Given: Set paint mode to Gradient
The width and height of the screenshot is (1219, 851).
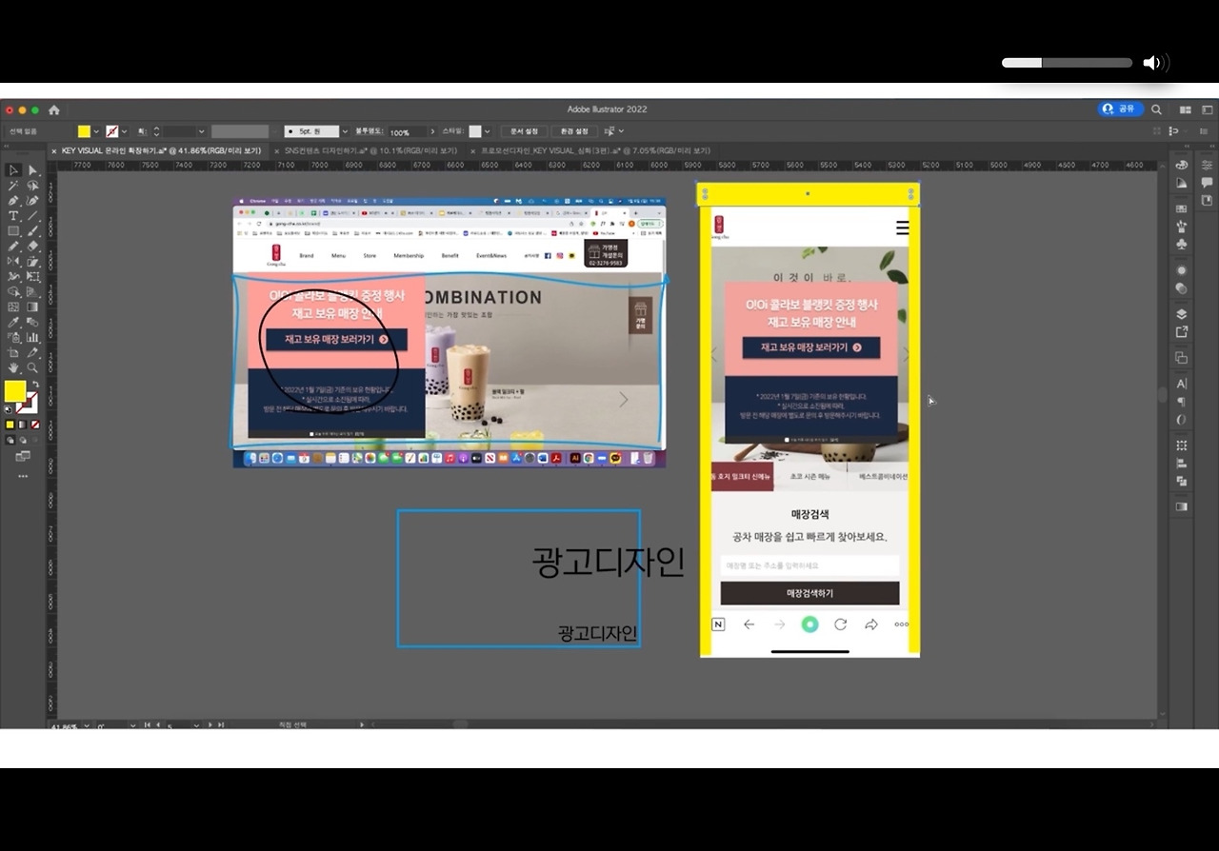Looking at the screenshot, I should [x=23, y=425].
